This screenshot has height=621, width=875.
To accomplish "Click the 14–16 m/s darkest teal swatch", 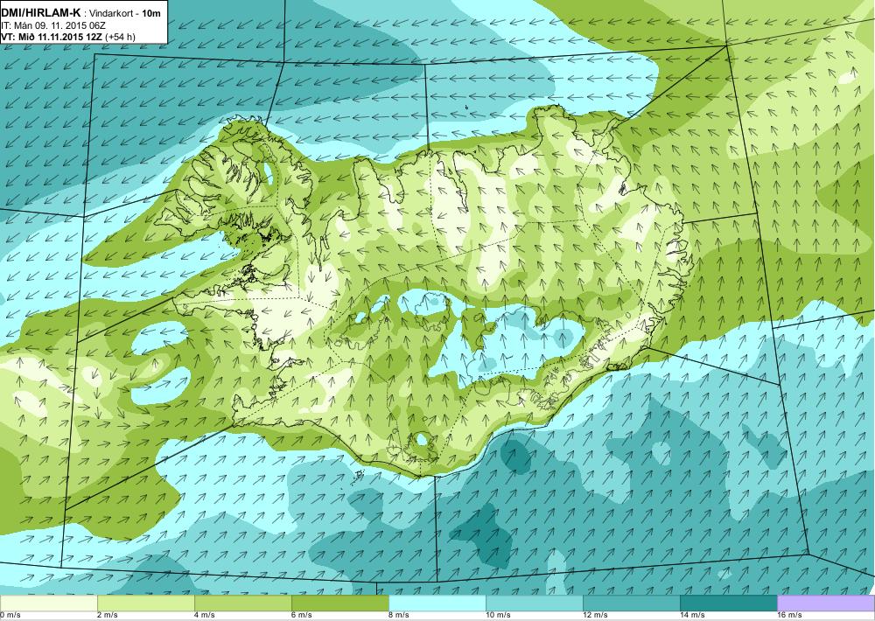I will (728, 603).
